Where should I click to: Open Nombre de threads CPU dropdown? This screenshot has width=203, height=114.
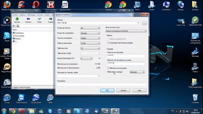(86, 59)
